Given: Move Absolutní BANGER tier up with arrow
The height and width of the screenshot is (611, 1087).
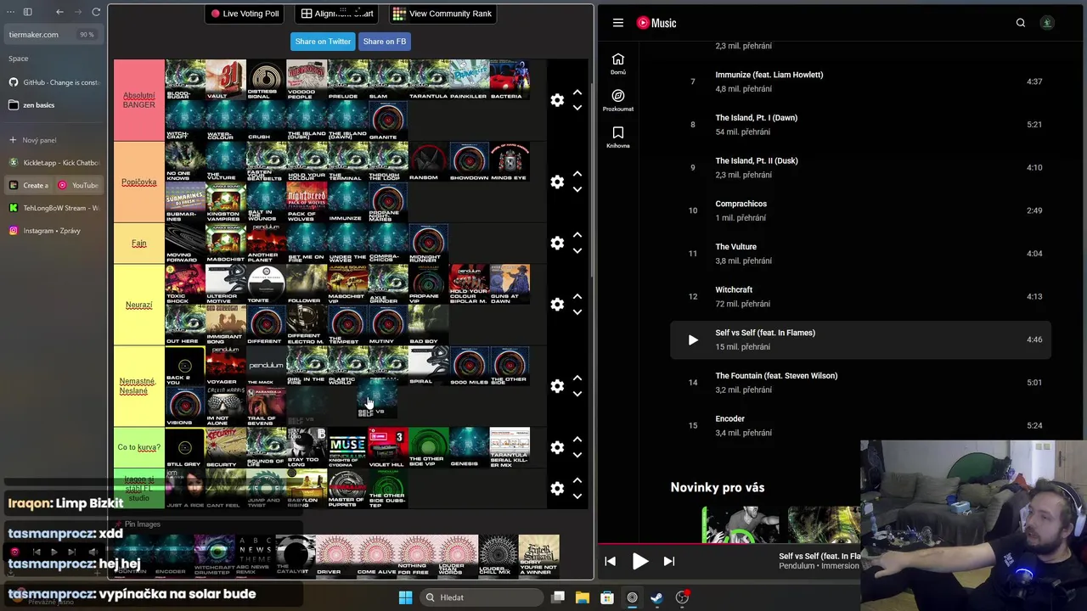Looking at the screenshot, I should click(577, 92).
